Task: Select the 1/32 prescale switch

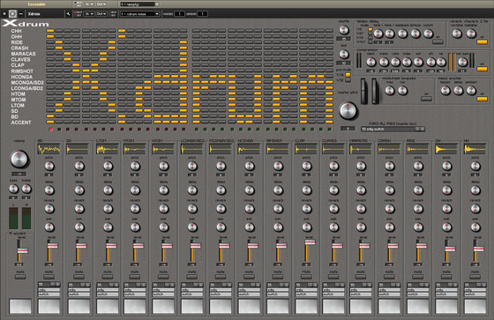Action: [x=348, y=80]
